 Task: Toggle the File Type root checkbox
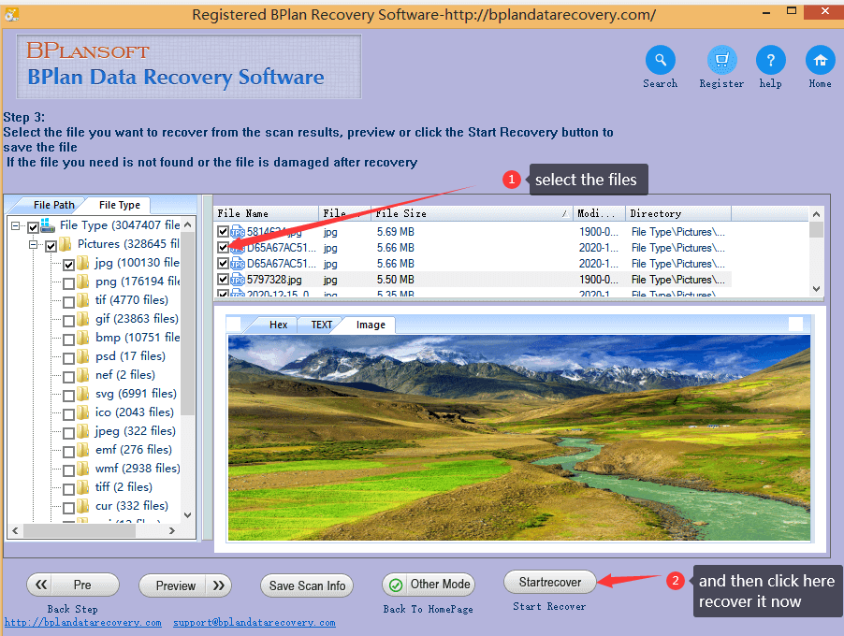click(x=33, y=227)
